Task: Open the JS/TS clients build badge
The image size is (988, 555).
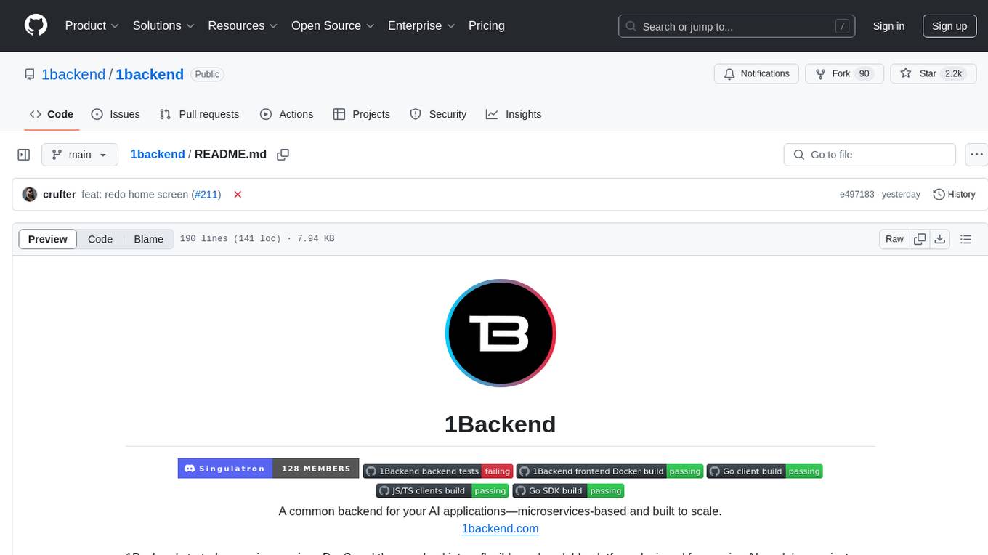Action: tap(442, 491)
